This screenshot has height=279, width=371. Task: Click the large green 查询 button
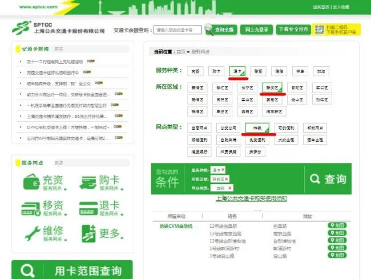click(x=328, y=179)
